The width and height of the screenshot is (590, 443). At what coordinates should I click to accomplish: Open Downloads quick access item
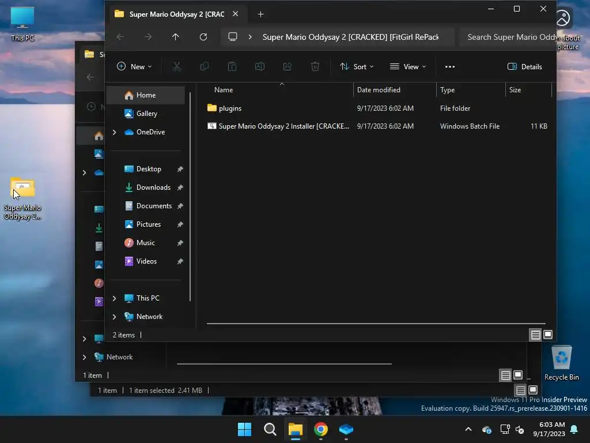146,187
